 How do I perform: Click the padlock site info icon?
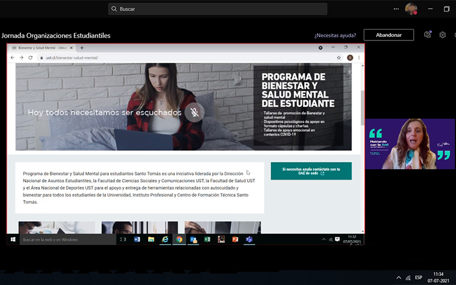[x=42, y=58]
